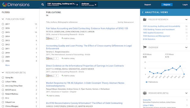This screenshot has height=108, width=190.
Task: Filter by researcher Bill B Francis
Action: [x=3, y=90]
